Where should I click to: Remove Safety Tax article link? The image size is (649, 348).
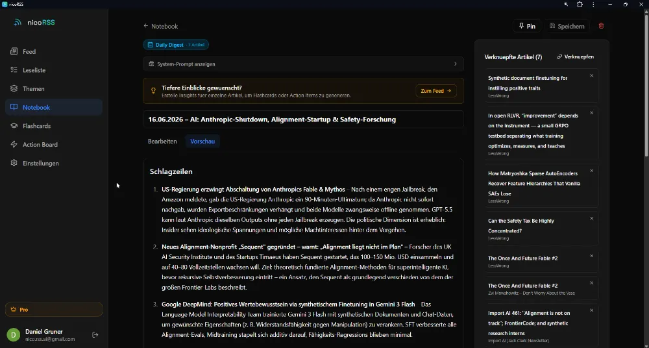pyautogui.click(x=591, y=218)
